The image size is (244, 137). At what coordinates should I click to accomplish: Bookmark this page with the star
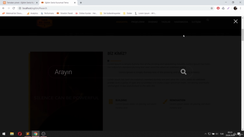pyautogui.click(x=212, y=8)
